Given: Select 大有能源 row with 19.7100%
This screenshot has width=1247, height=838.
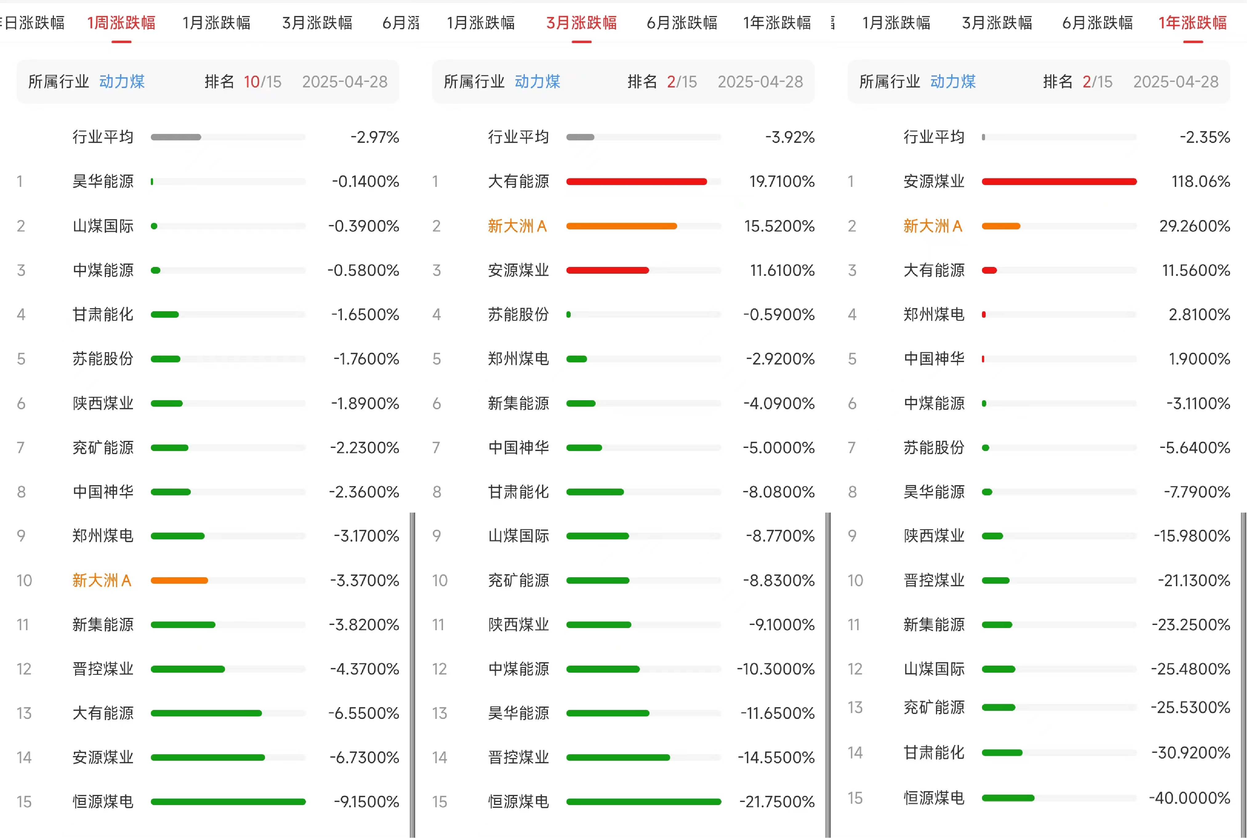Looking at the screenshot, I should click(x=624, y=181).
